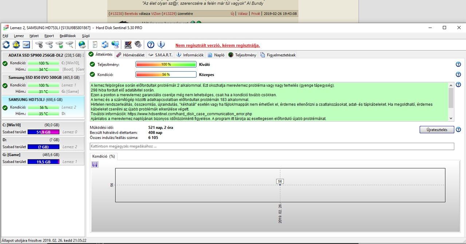Click the report document toolbar icon
This screenshot has width=466, height=244.
coord(95,45)
